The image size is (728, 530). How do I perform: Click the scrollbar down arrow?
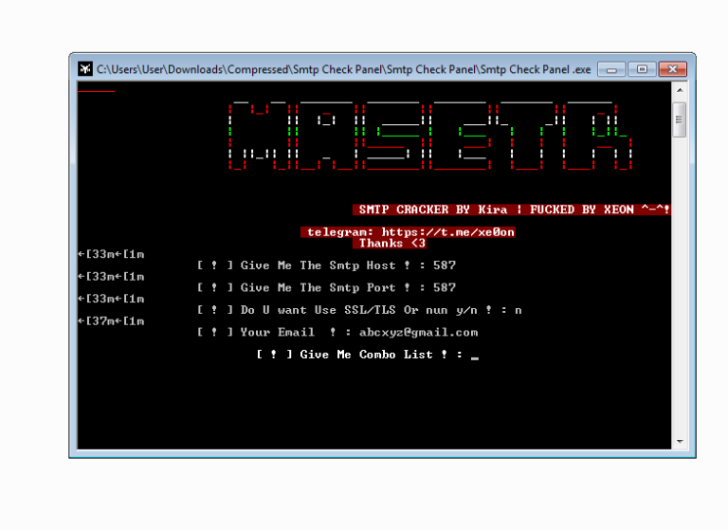click(x=680, y=441)
